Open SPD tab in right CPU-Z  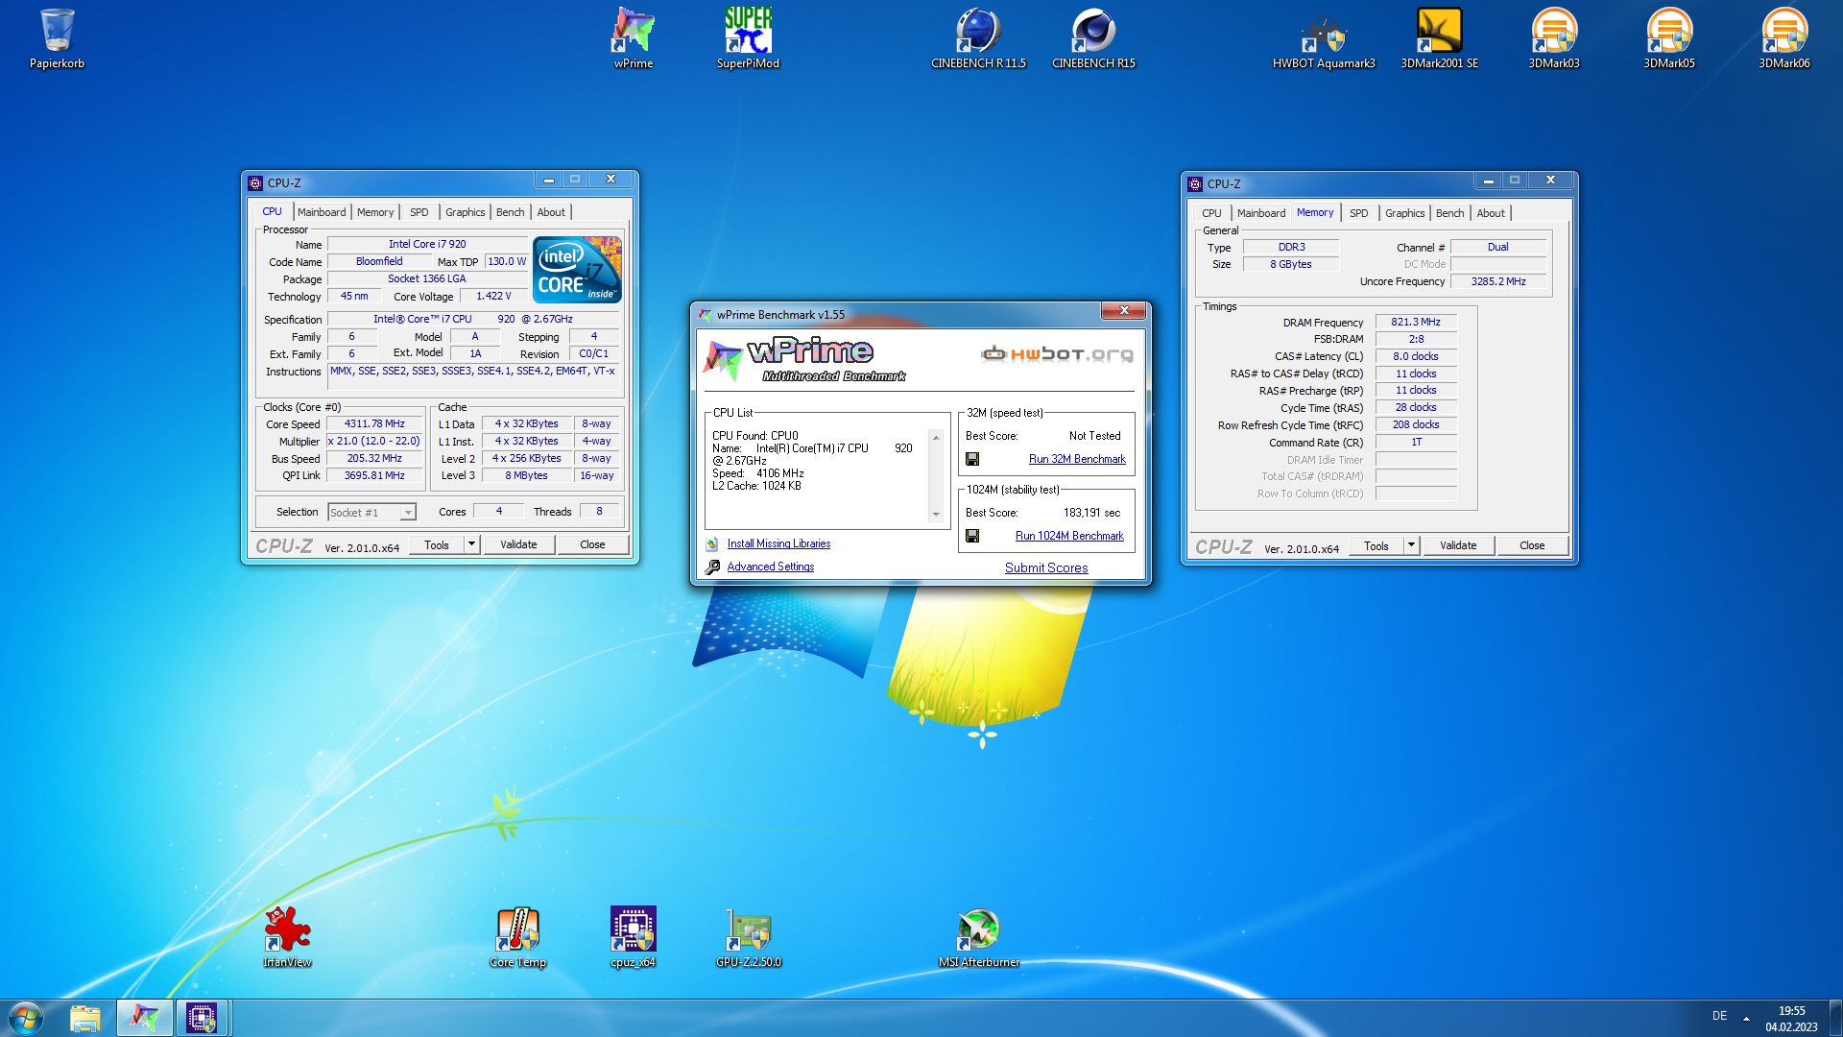pyautogui.click(x=1359, y=213)
